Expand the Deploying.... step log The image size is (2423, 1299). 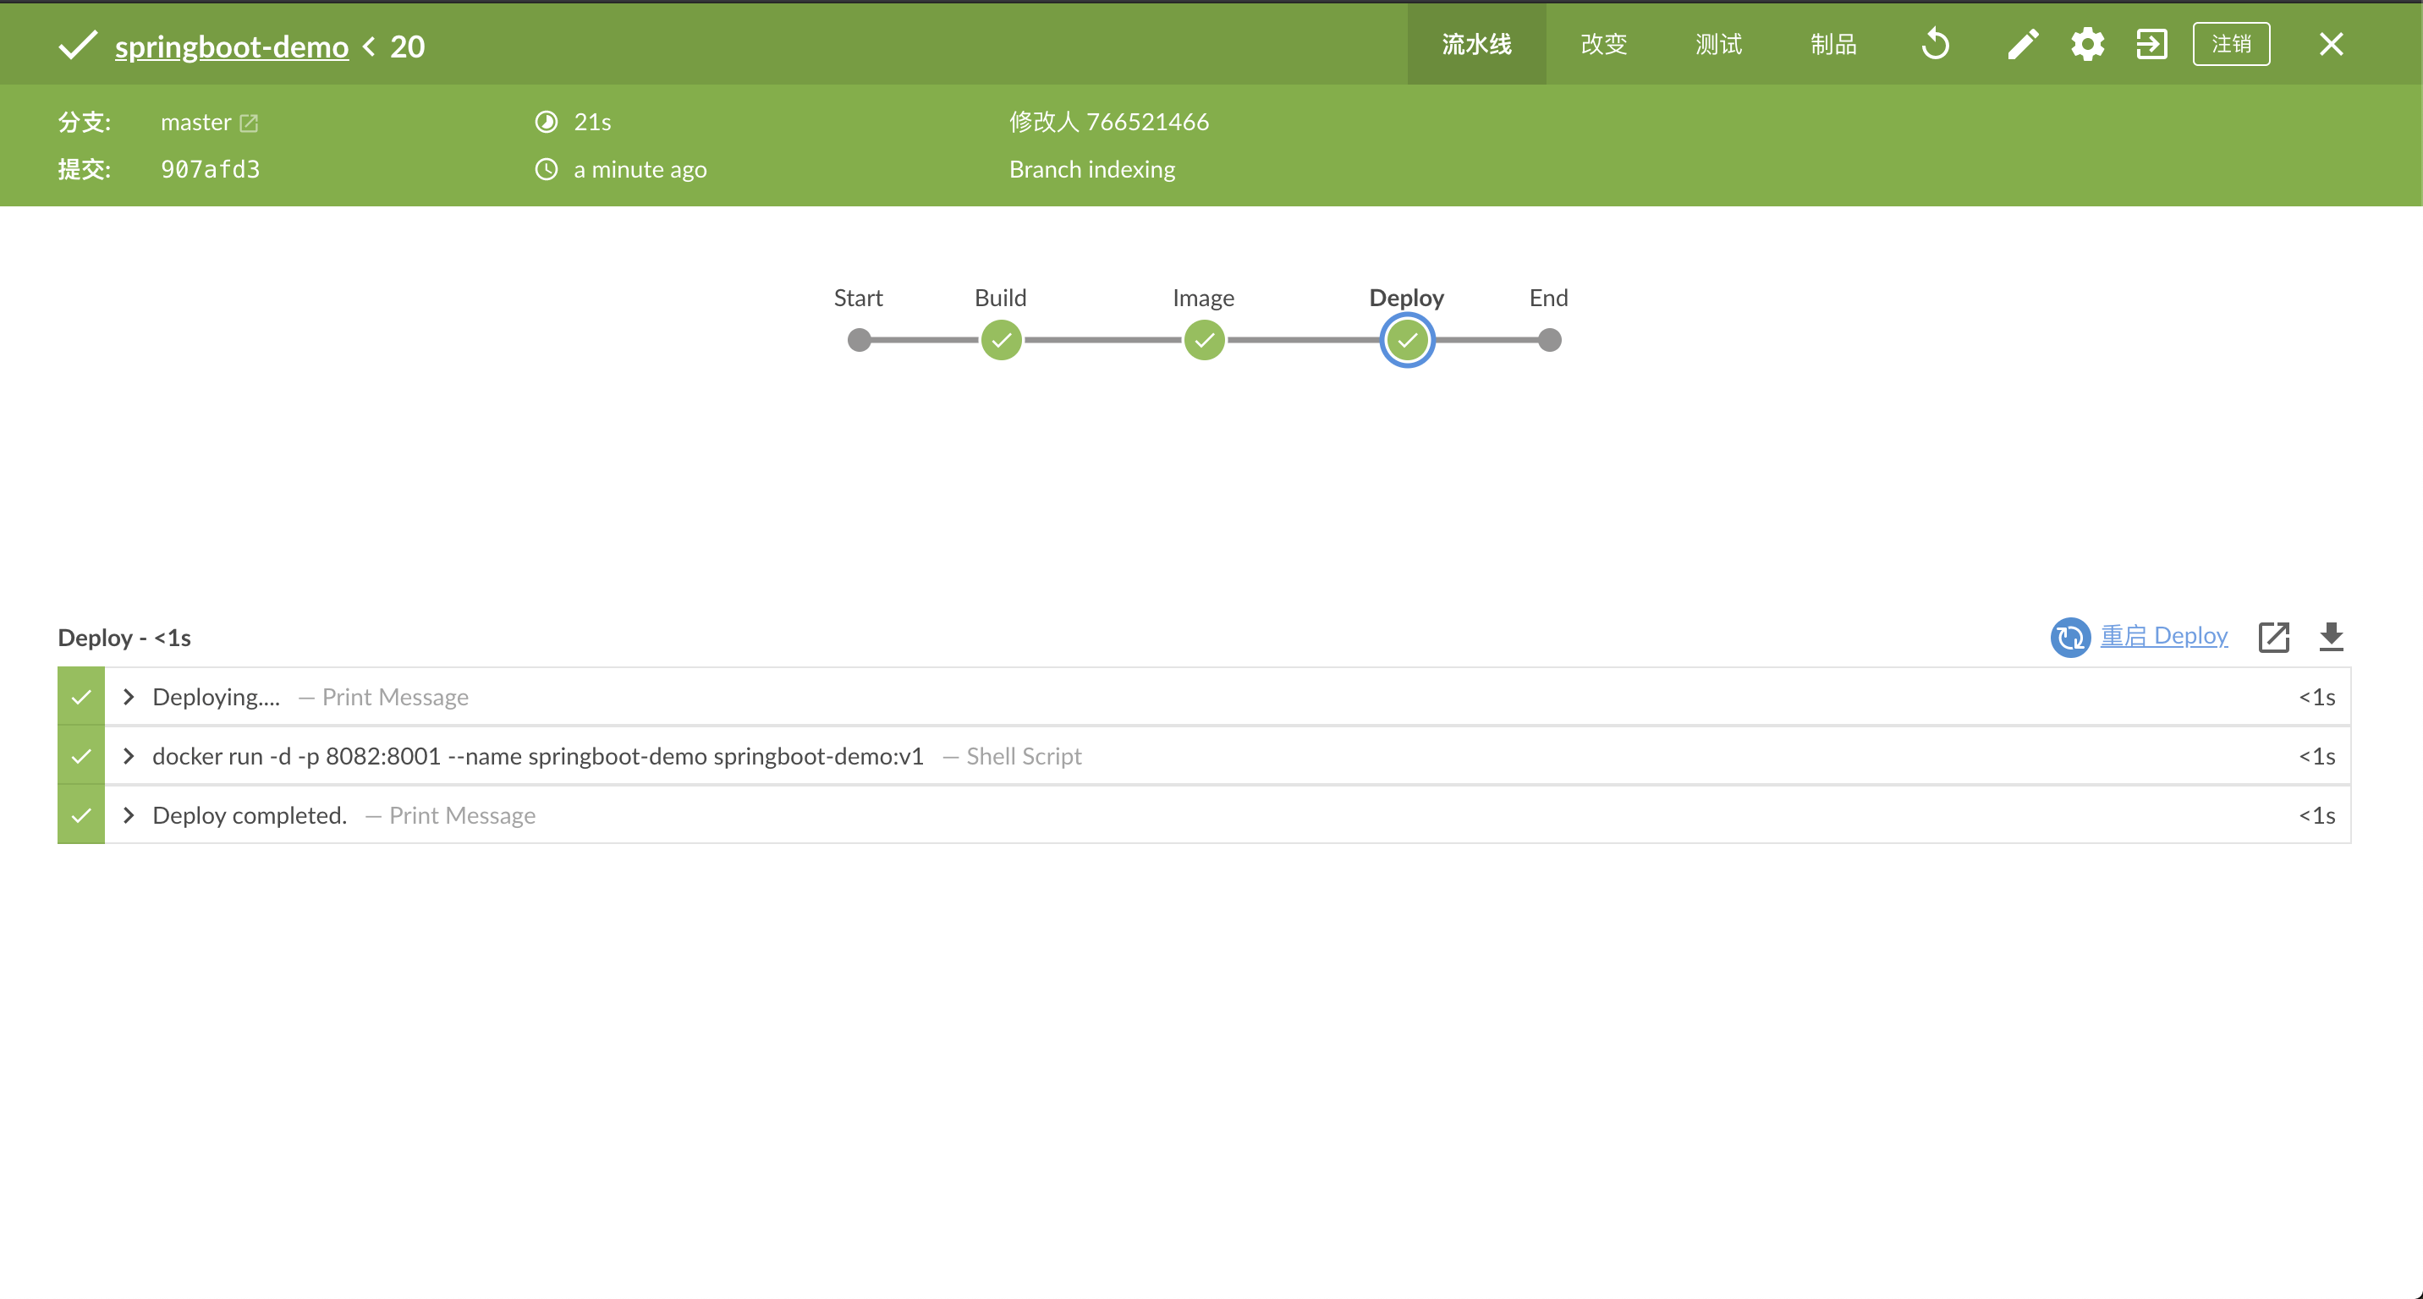pyautogui.click(x=129, y=697)
